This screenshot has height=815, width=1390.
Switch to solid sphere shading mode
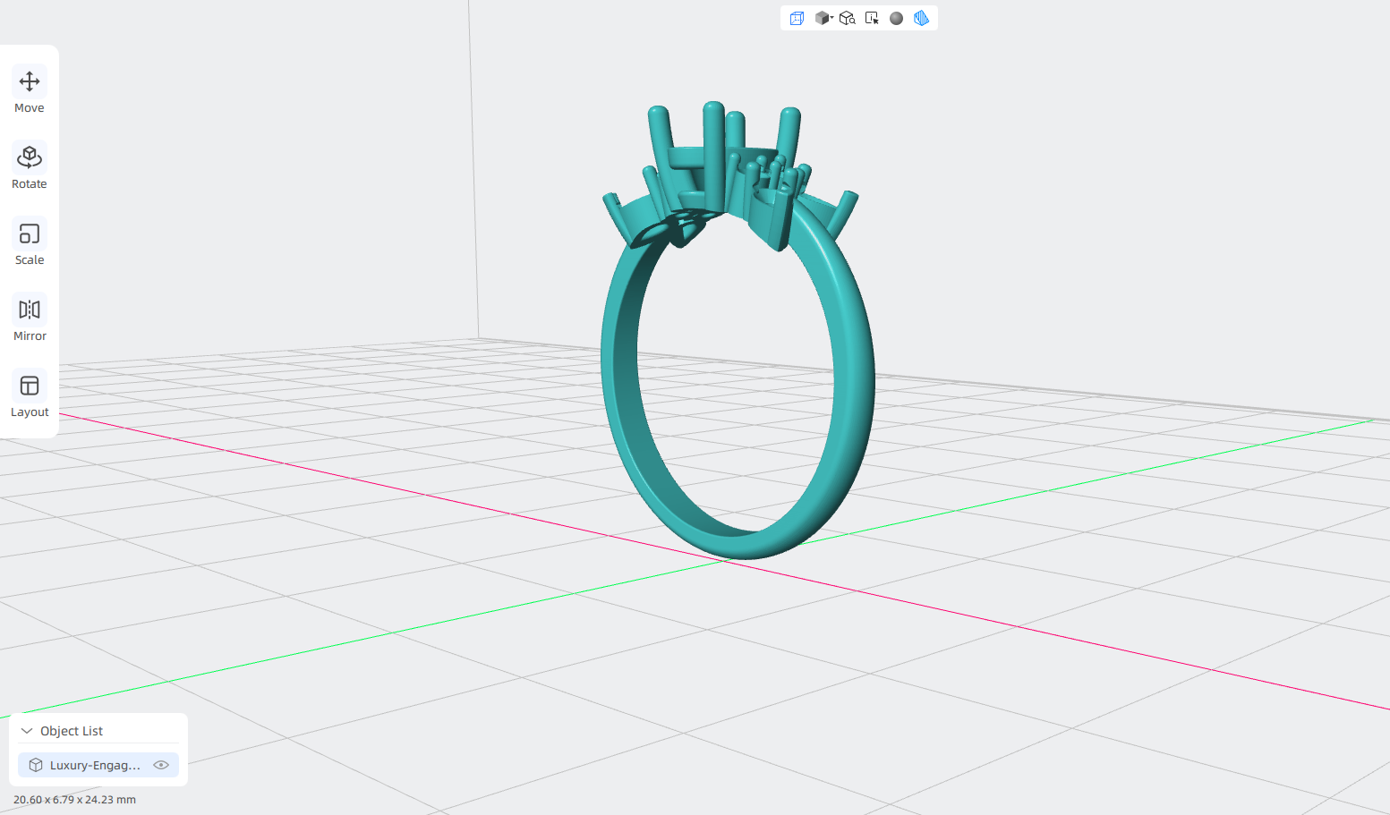pos(896,18)
